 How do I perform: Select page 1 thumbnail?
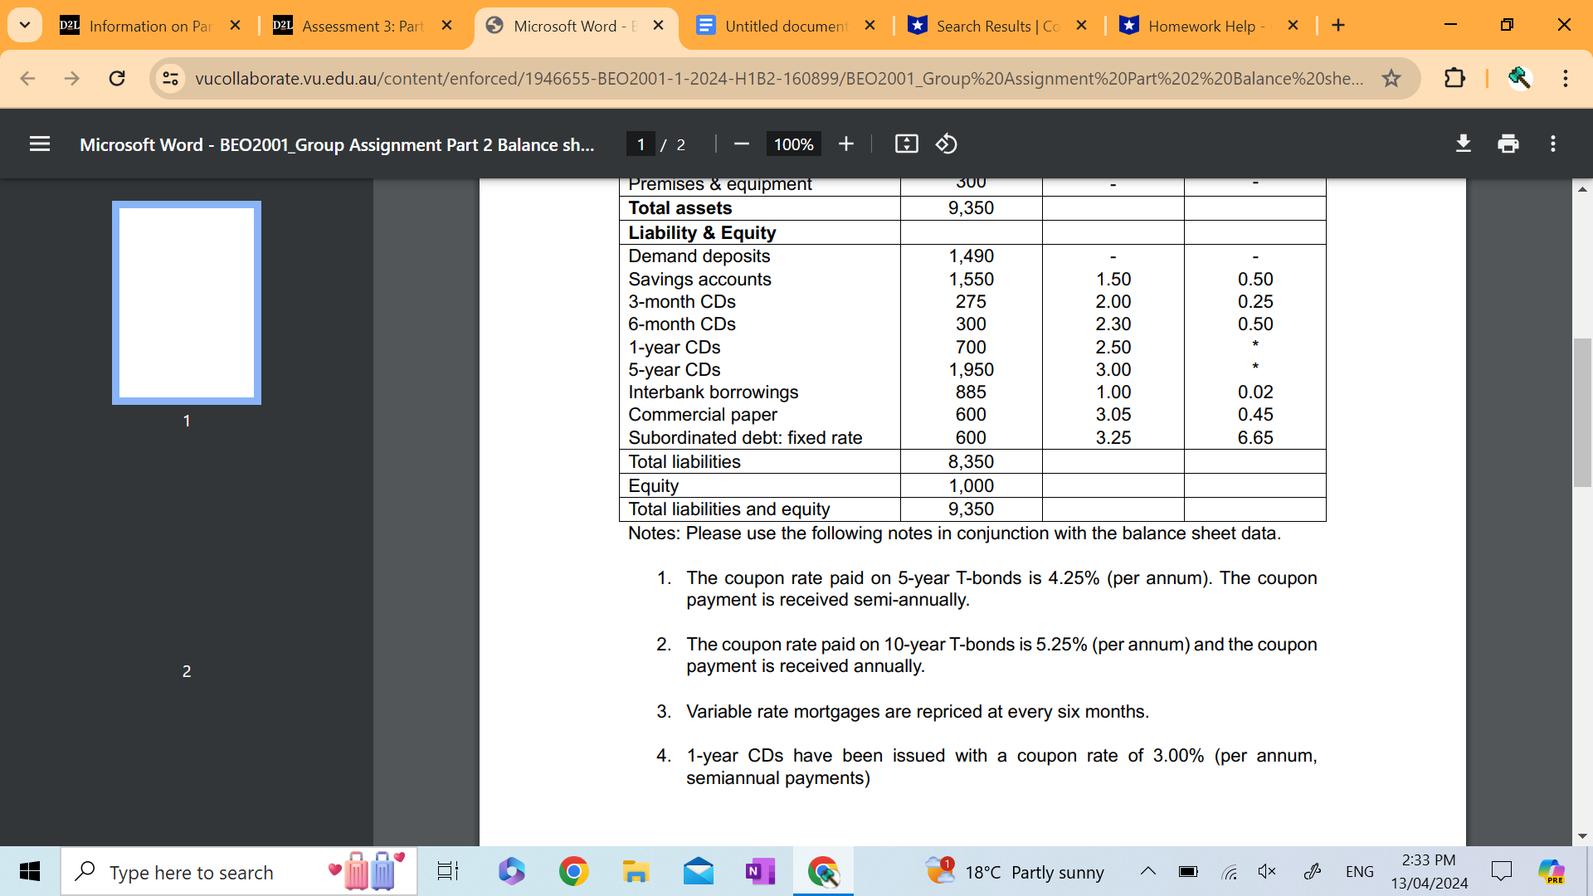tap(187, 303)
